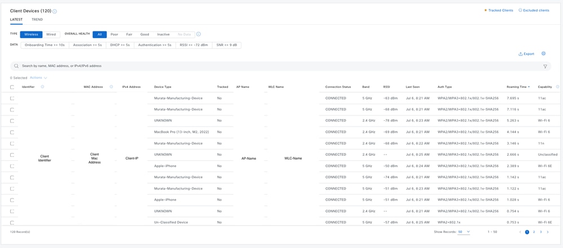Go to page 3

(x=541, y=232)
